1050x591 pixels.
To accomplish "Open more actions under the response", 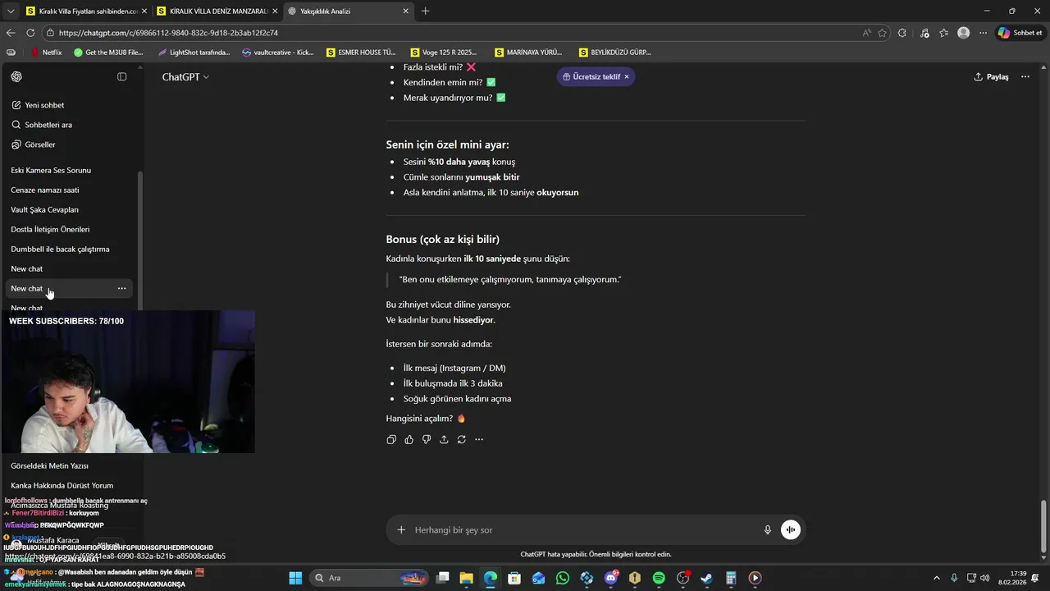I will pyautogui.click(x=479, y=439).
